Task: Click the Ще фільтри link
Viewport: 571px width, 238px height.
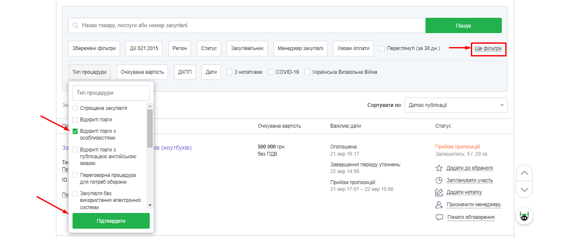Action: [x=488, y=48]
